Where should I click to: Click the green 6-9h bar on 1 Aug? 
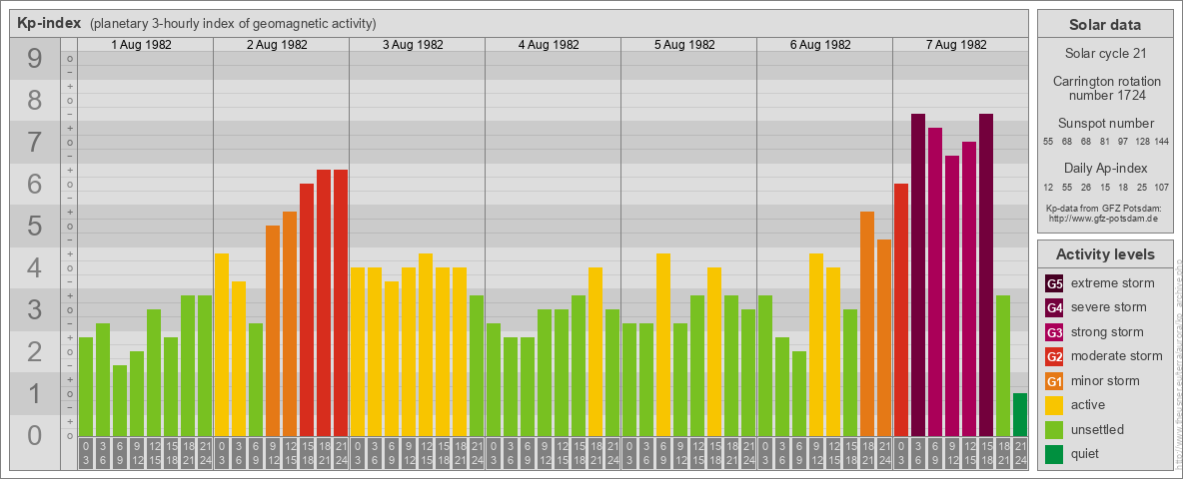pos(120,401)
